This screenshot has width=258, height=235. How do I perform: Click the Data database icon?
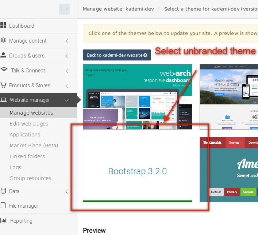click(x=3, y=191)
